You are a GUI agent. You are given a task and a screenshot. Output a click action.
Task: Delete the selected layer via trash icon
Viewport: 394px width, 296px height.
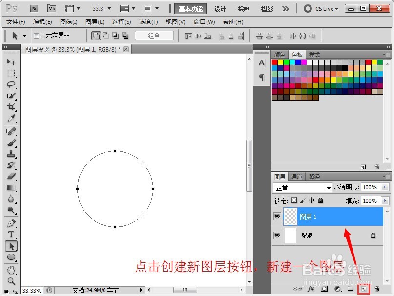377,289
